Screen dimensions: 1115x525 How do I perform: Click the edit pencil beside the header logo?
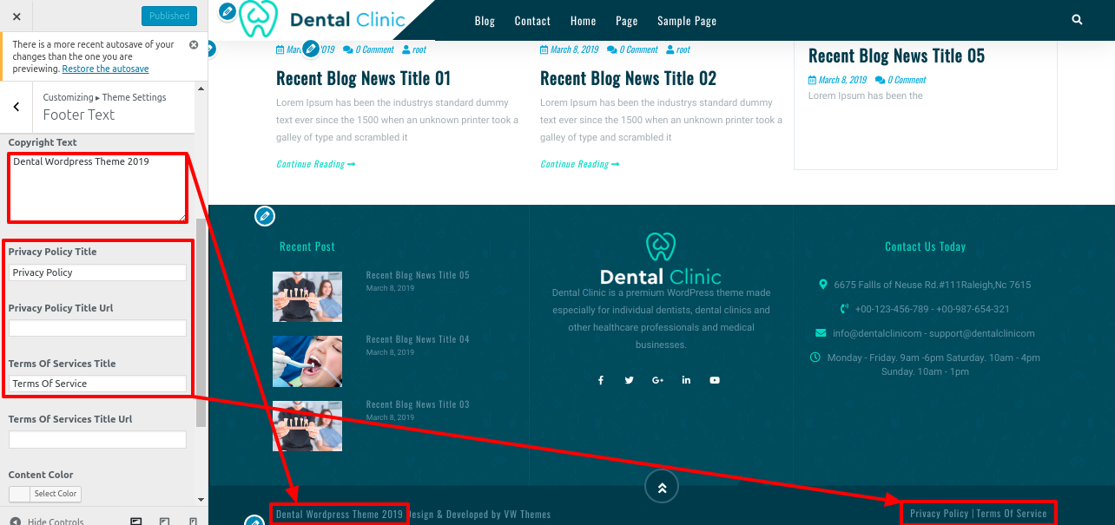pyautogui.click(x=227, y=11)
